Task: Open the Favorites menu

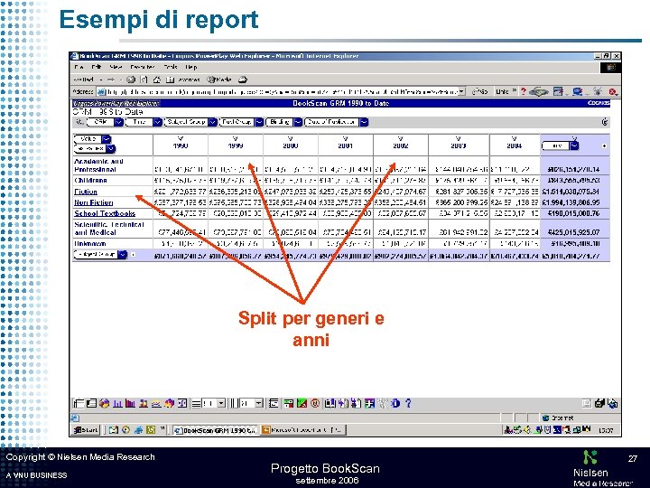Action: (143, 67)
